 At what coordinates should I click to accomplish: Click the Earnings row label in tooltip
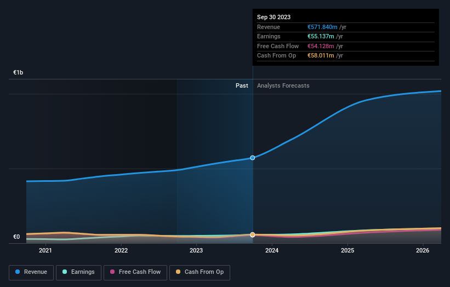[x=269, y=36]
